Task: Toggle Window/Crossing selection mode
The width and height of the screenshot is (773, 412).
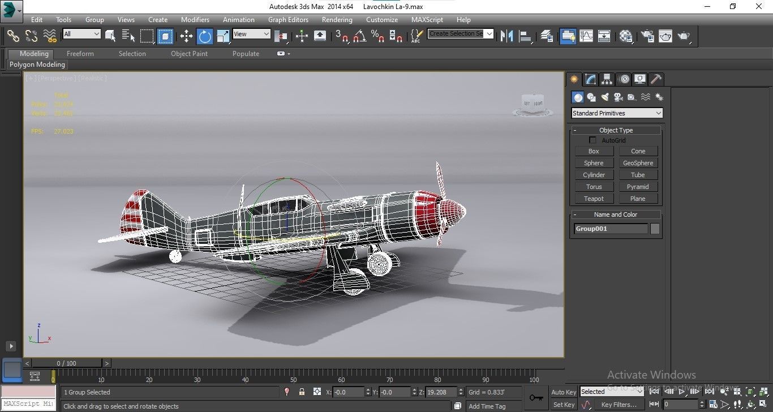Action: pos(165,36)
